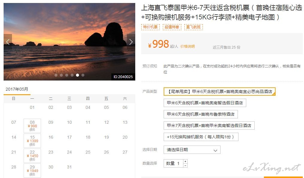Image resolution: width=304 pixels, height=178 pixels.
Task: Jump to the first carousel dot
Action: point(56,75)
